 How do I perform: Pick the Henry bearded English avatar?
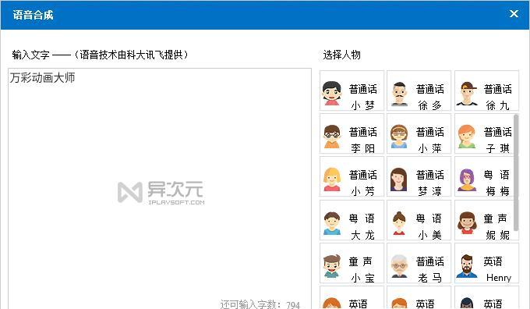(467, 266)
